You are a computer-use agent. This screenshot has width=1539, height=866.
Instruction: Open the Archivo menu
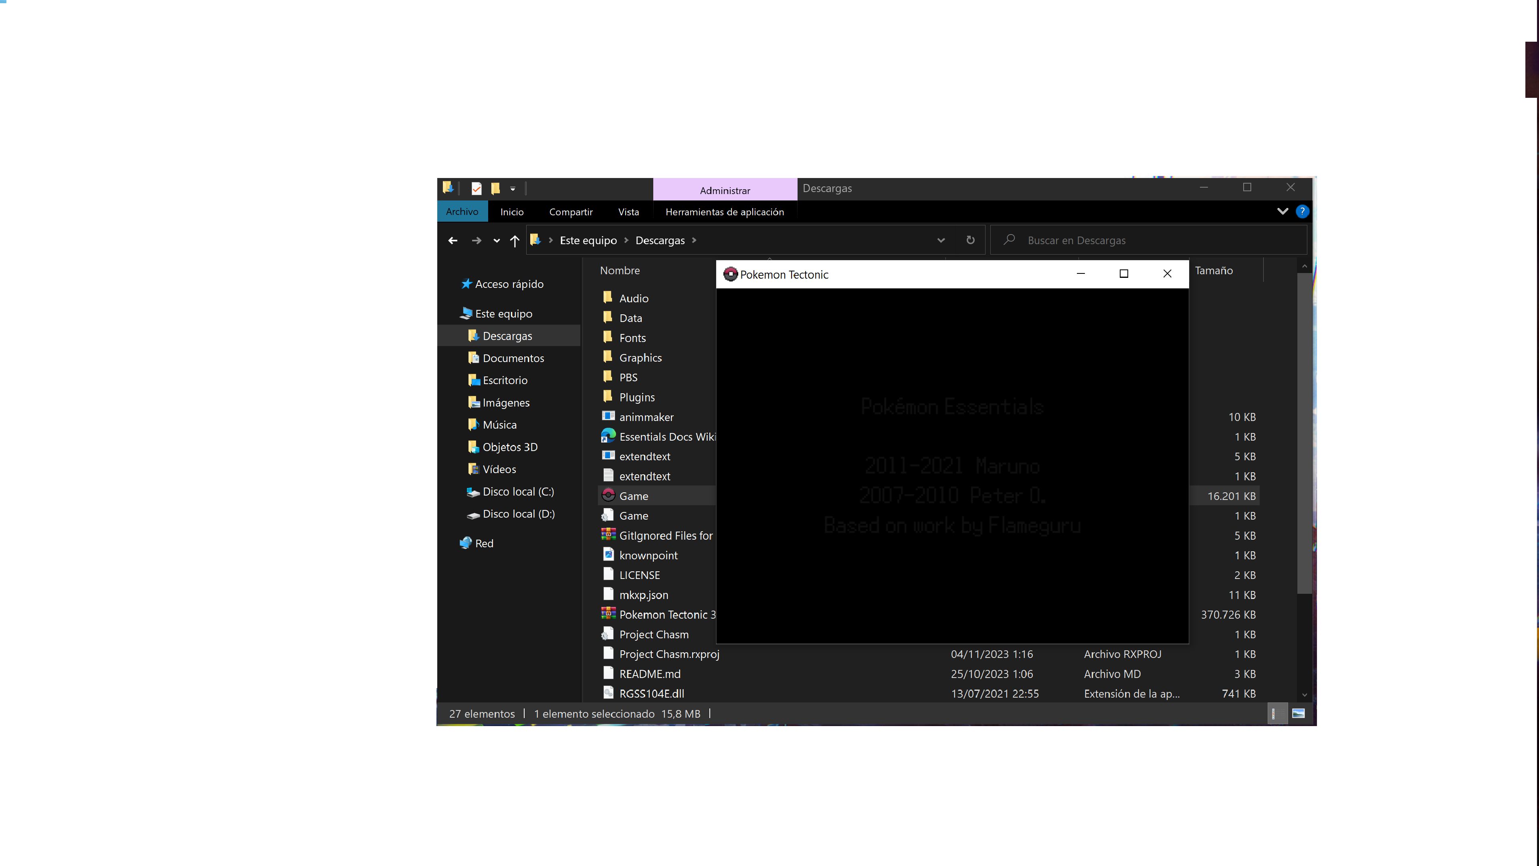click(x=462, y=212)
